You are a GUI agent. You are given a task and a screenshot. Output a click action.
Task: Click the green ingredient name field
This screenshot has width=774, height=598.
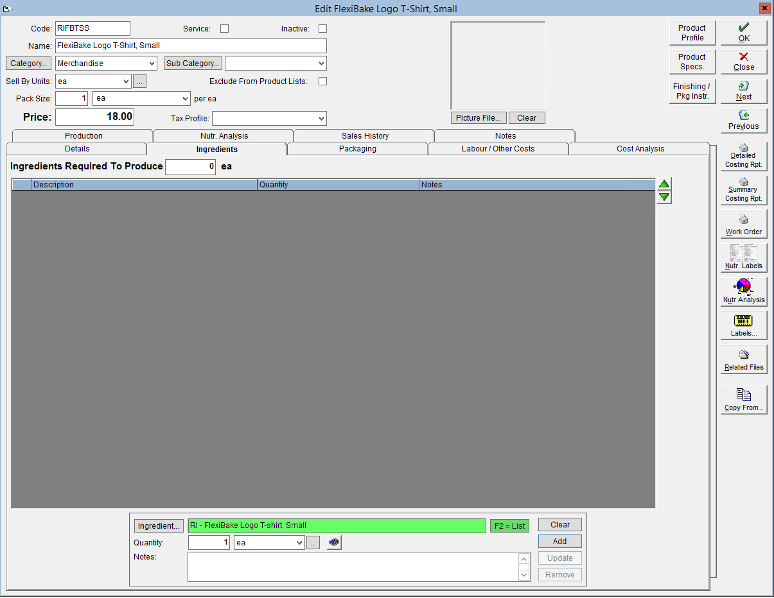[x=337, y=526]
